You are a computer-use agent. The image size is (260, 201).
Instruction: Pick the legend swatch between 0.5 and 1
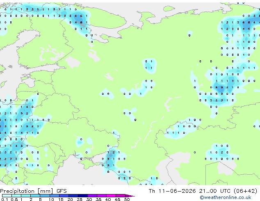click(x=16, y=196)
